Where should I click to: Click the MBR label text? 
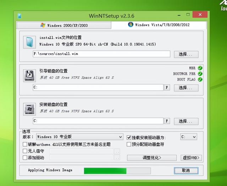(x=192, y=68)
